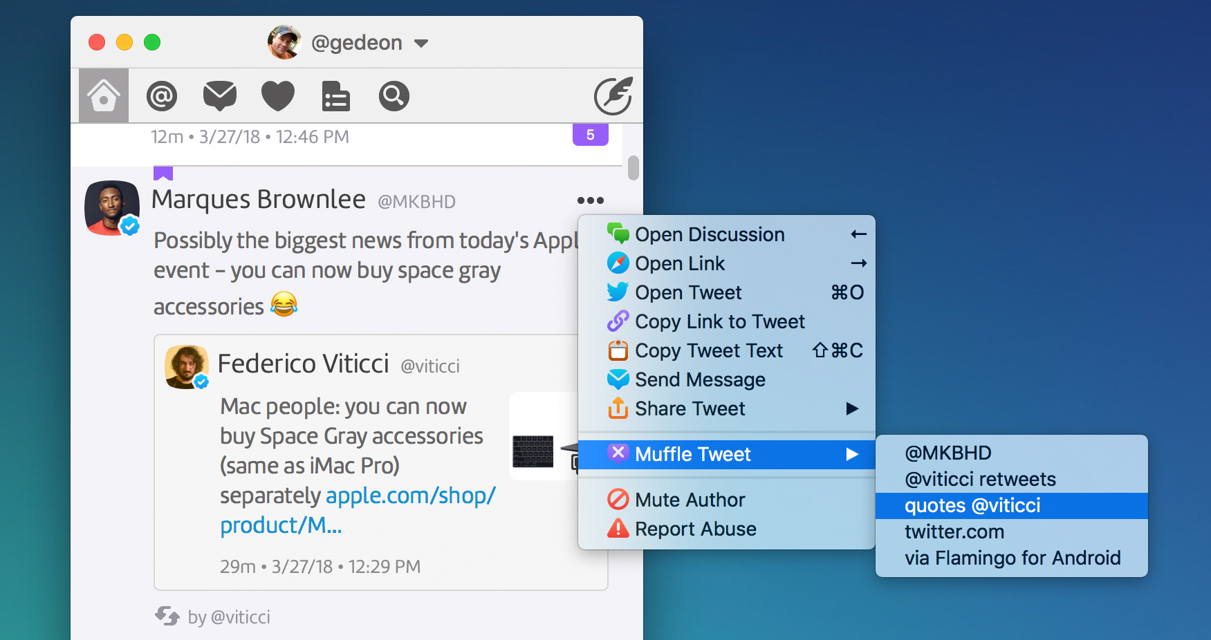Open the Likes heart tab

point(278,96)
